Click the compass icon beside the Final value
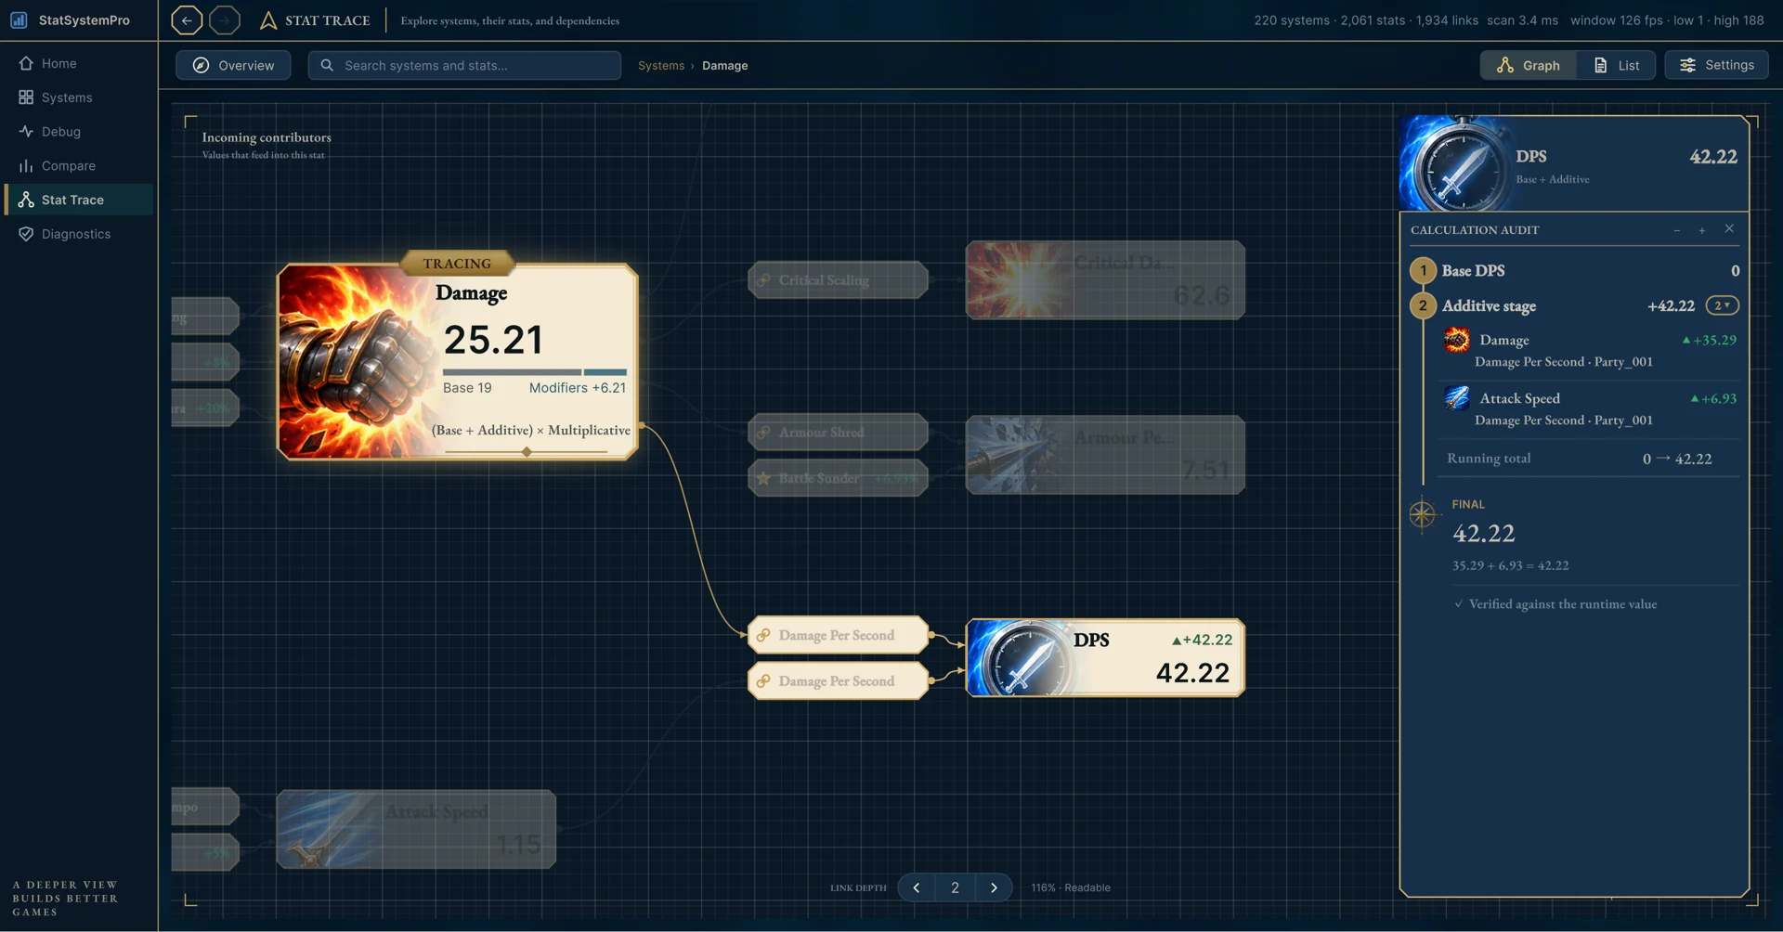1783x932 pixels. pyautogui.click(x=1423, y=513)
